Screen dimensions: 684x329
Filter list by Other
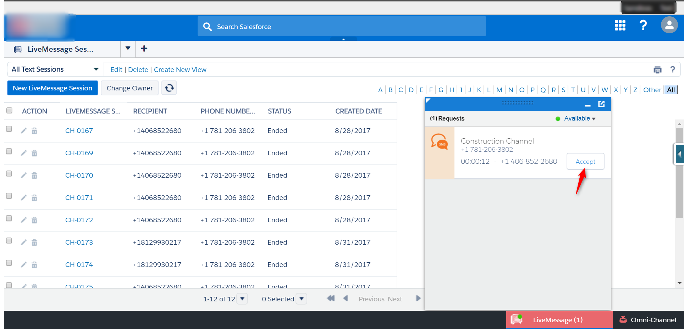pos(652,90)
